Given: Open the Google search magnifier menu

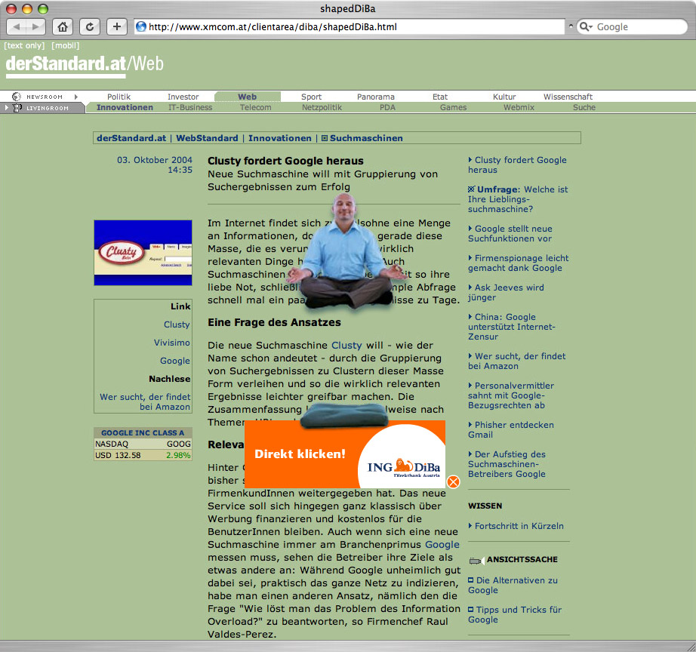Looking at the screenshot, I should 587,26.
